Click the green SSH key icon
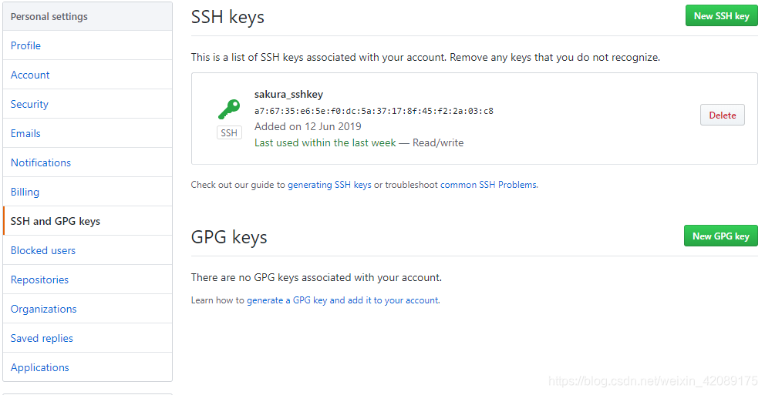This screenshot has width=765, height=395. (x=229, y=109)
